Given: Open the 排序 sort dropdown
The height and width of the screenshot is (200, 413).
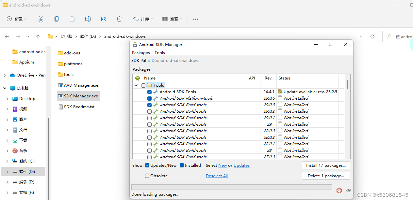Looking at the screenshot, I should pyautogui.click(x=143, y=19).
